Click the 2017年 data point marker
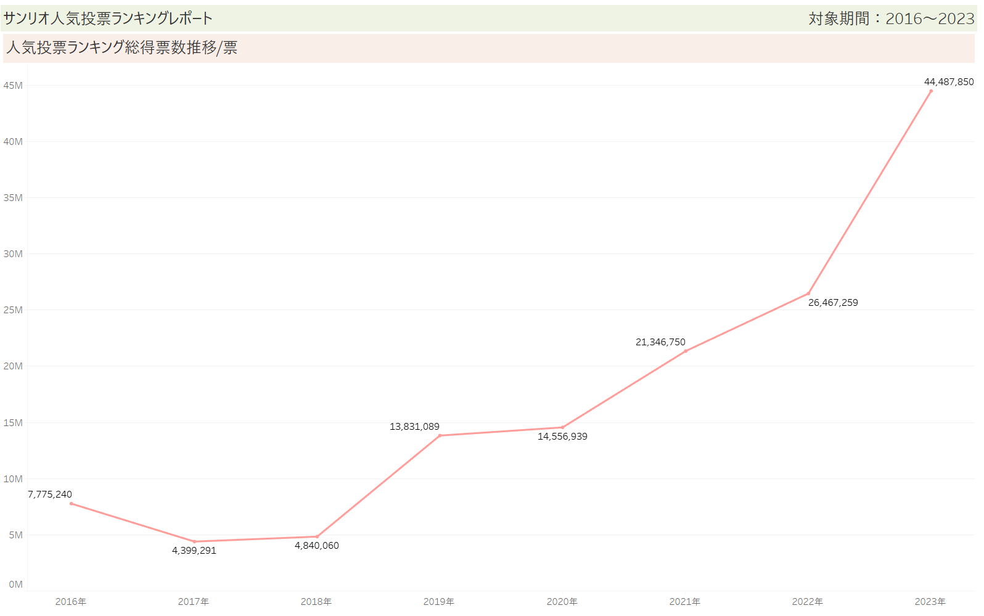Viewport: 984px width, 616px height. tap(194, 541)
